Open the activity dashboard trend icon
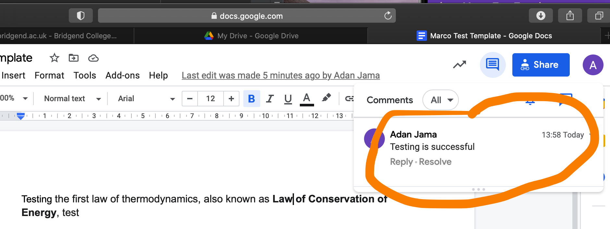This screenshot has width=610, height=229. coord(459,65)
